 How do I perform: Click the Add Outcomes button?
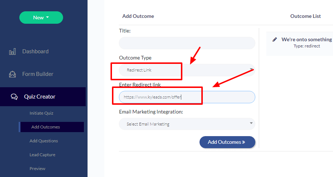(x=227, y=142)
